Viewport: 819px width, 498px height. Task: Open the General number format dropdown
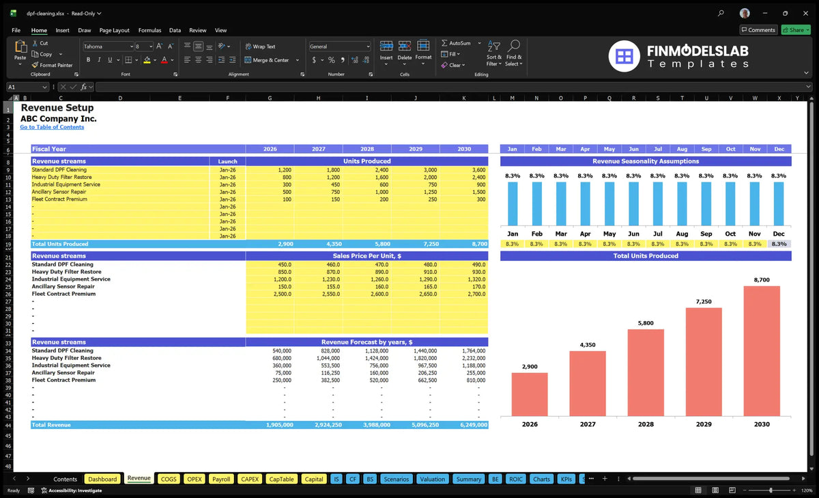pyautogui.click(x=368, y=46)
